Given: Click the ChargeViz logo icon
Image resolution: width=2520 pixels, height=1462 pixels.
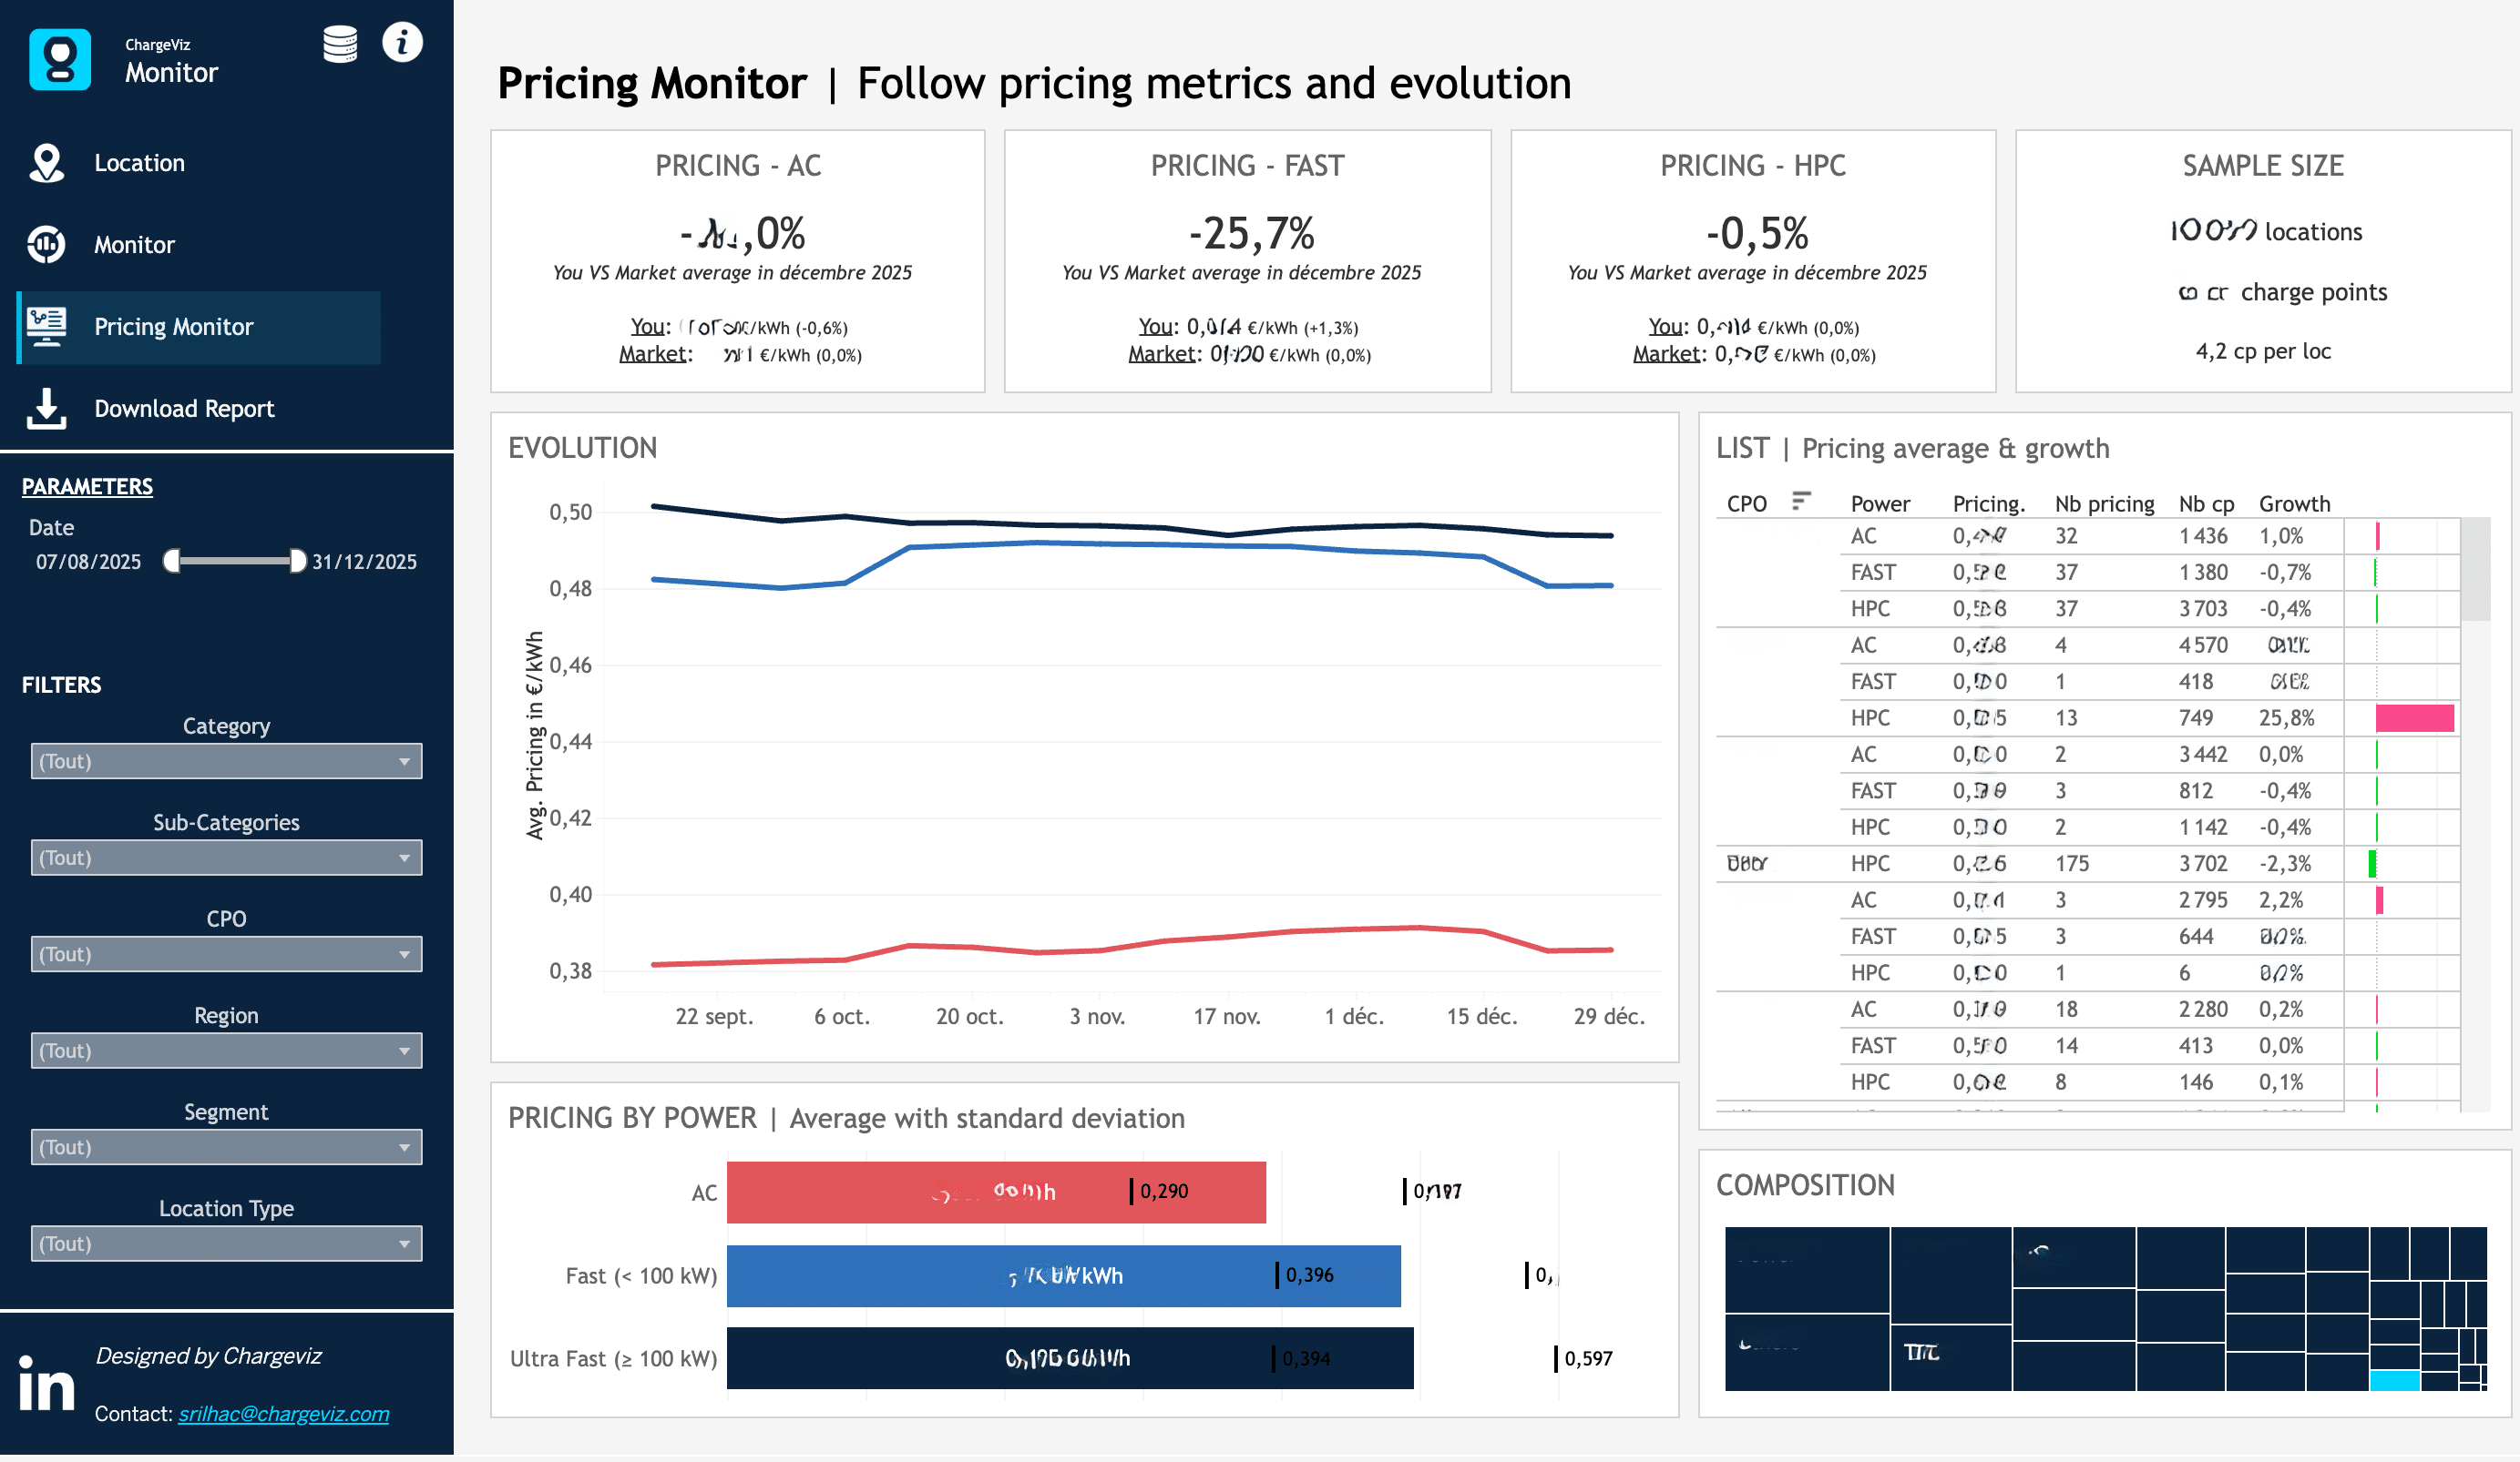Looking at the screenshot, I should click(60, 60).
